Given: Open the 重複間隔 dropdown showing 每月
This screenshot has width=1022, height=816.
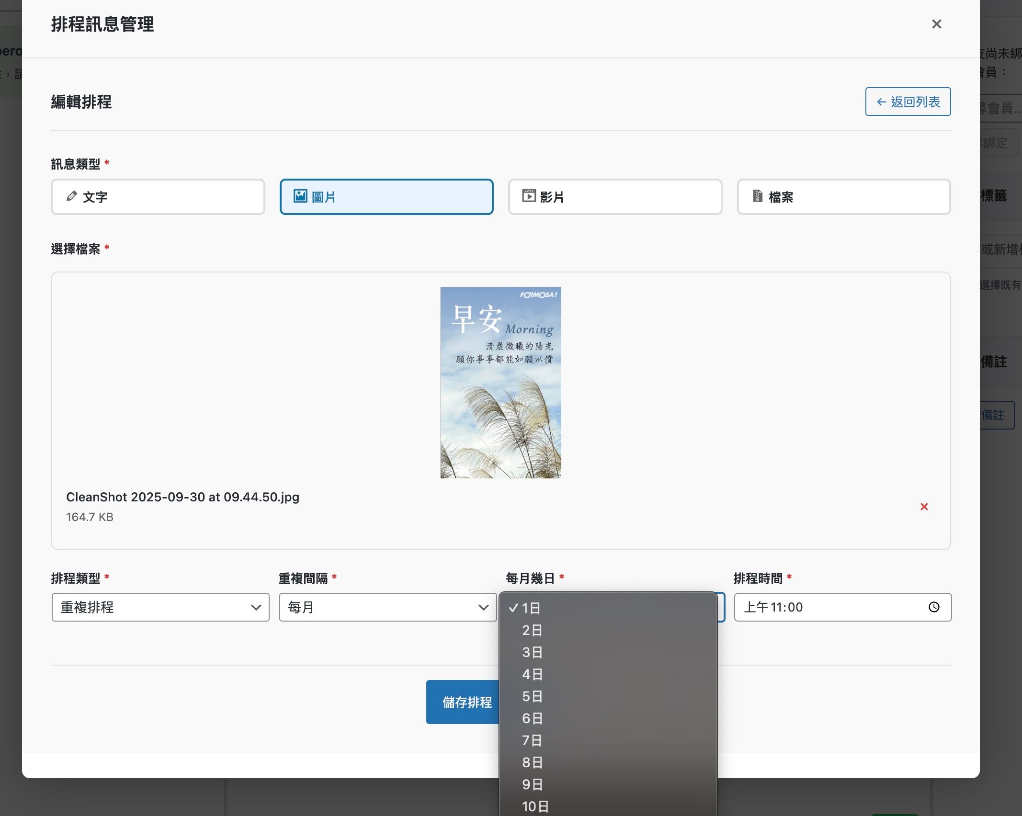Looking at the screenshot, I should click(387, 607).
